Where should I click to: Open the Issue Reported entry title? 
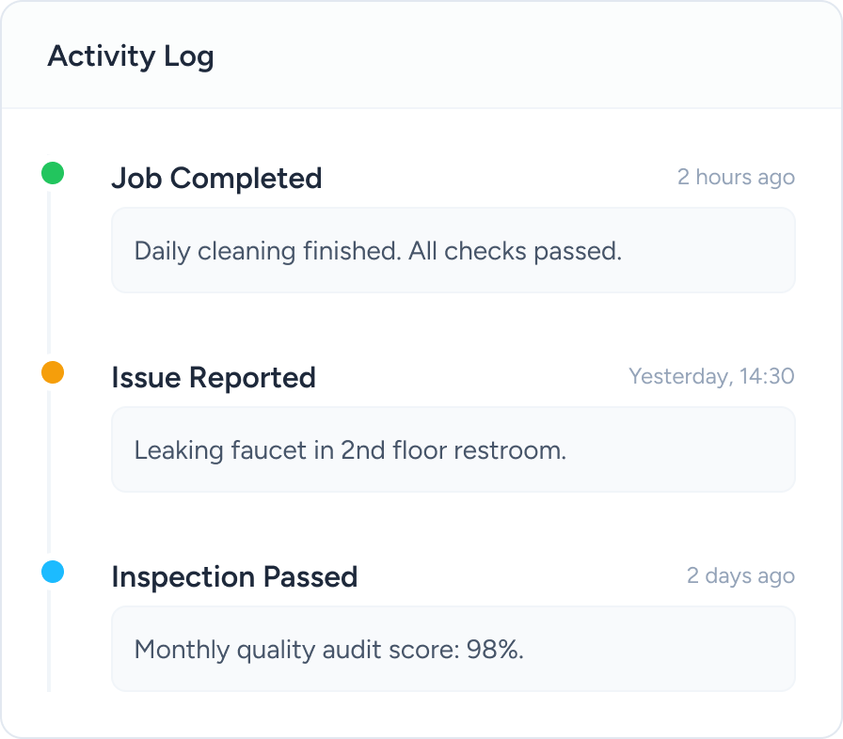(x=214, y=377)
